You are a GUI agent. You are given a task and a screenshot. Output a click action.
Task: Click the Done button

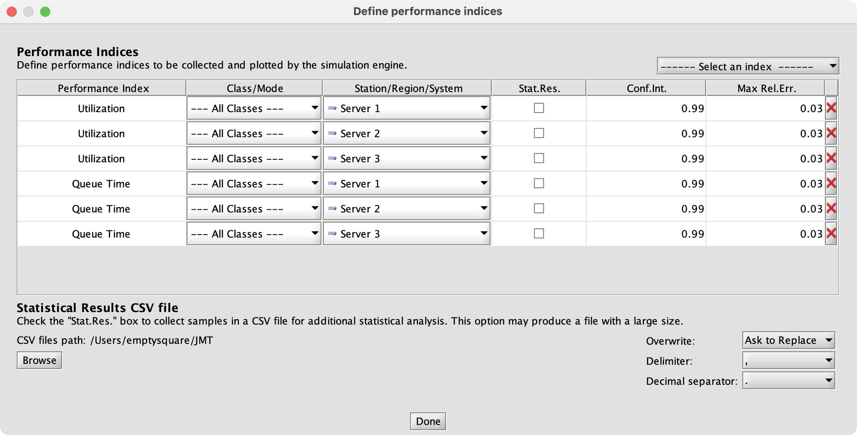(x=428, y=421)
